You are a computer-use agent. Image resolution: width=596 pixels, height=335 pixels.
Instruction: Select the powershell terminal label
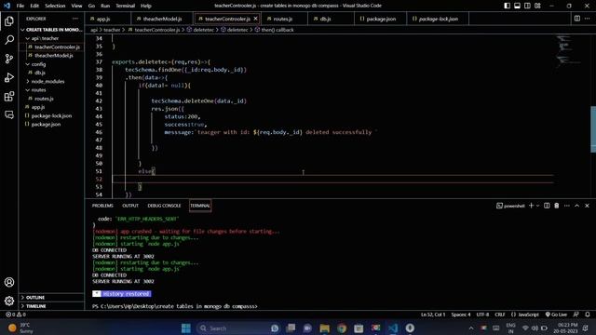click(510, 206)
